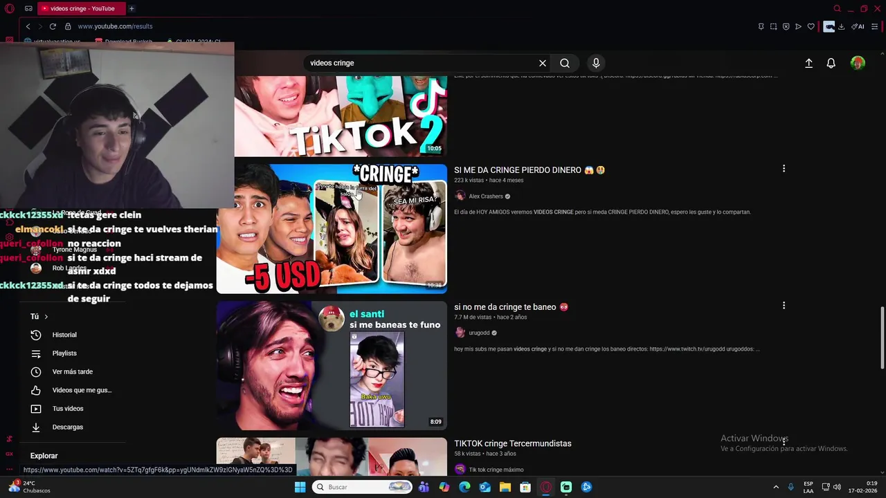Click the 'Explorar' sidebar heading
Image resolution: width=886 pixels, height=498 pixels.
[44, 456]
